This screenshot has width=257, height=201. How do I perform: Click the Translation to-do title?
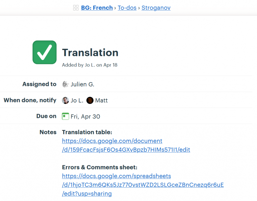tap(90, 52)
